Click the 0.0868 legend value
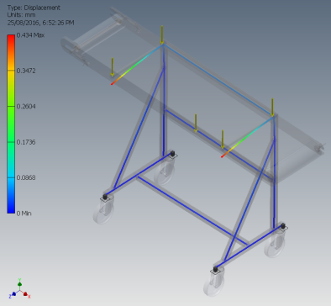Viewport: 331px width, 306px height. [26, 177]
